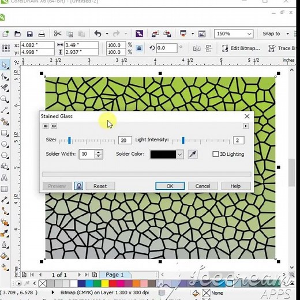Close the Stained Glass dialog
Viewport: 300px width, 300px height.
247,116
